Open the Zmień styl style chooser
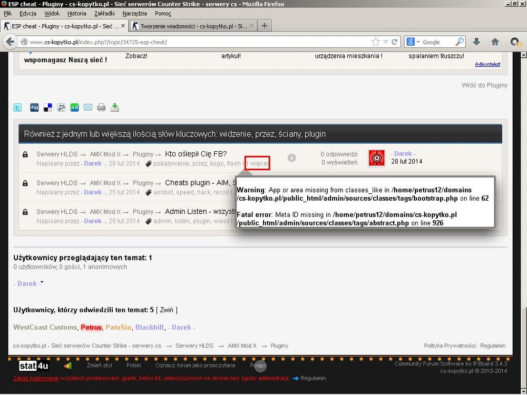 (99, 365)
